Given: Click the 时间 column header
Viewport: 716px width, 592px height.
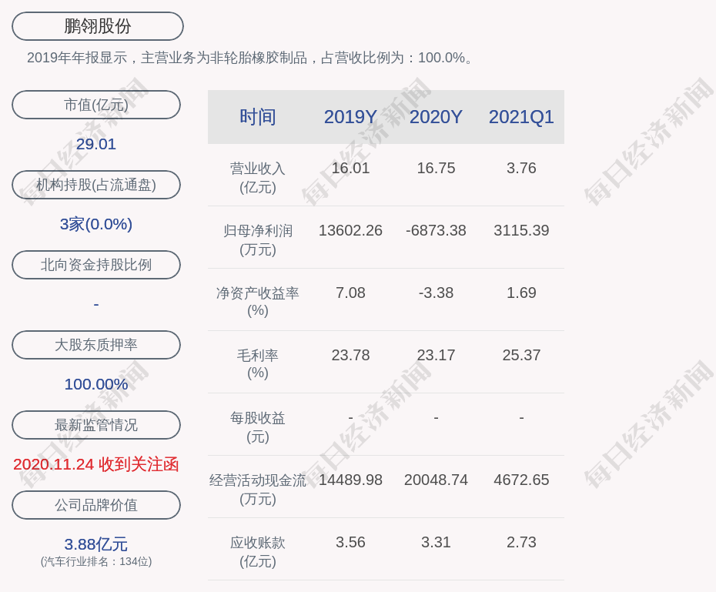Looking at the screenshot, I should pos(258,117).
